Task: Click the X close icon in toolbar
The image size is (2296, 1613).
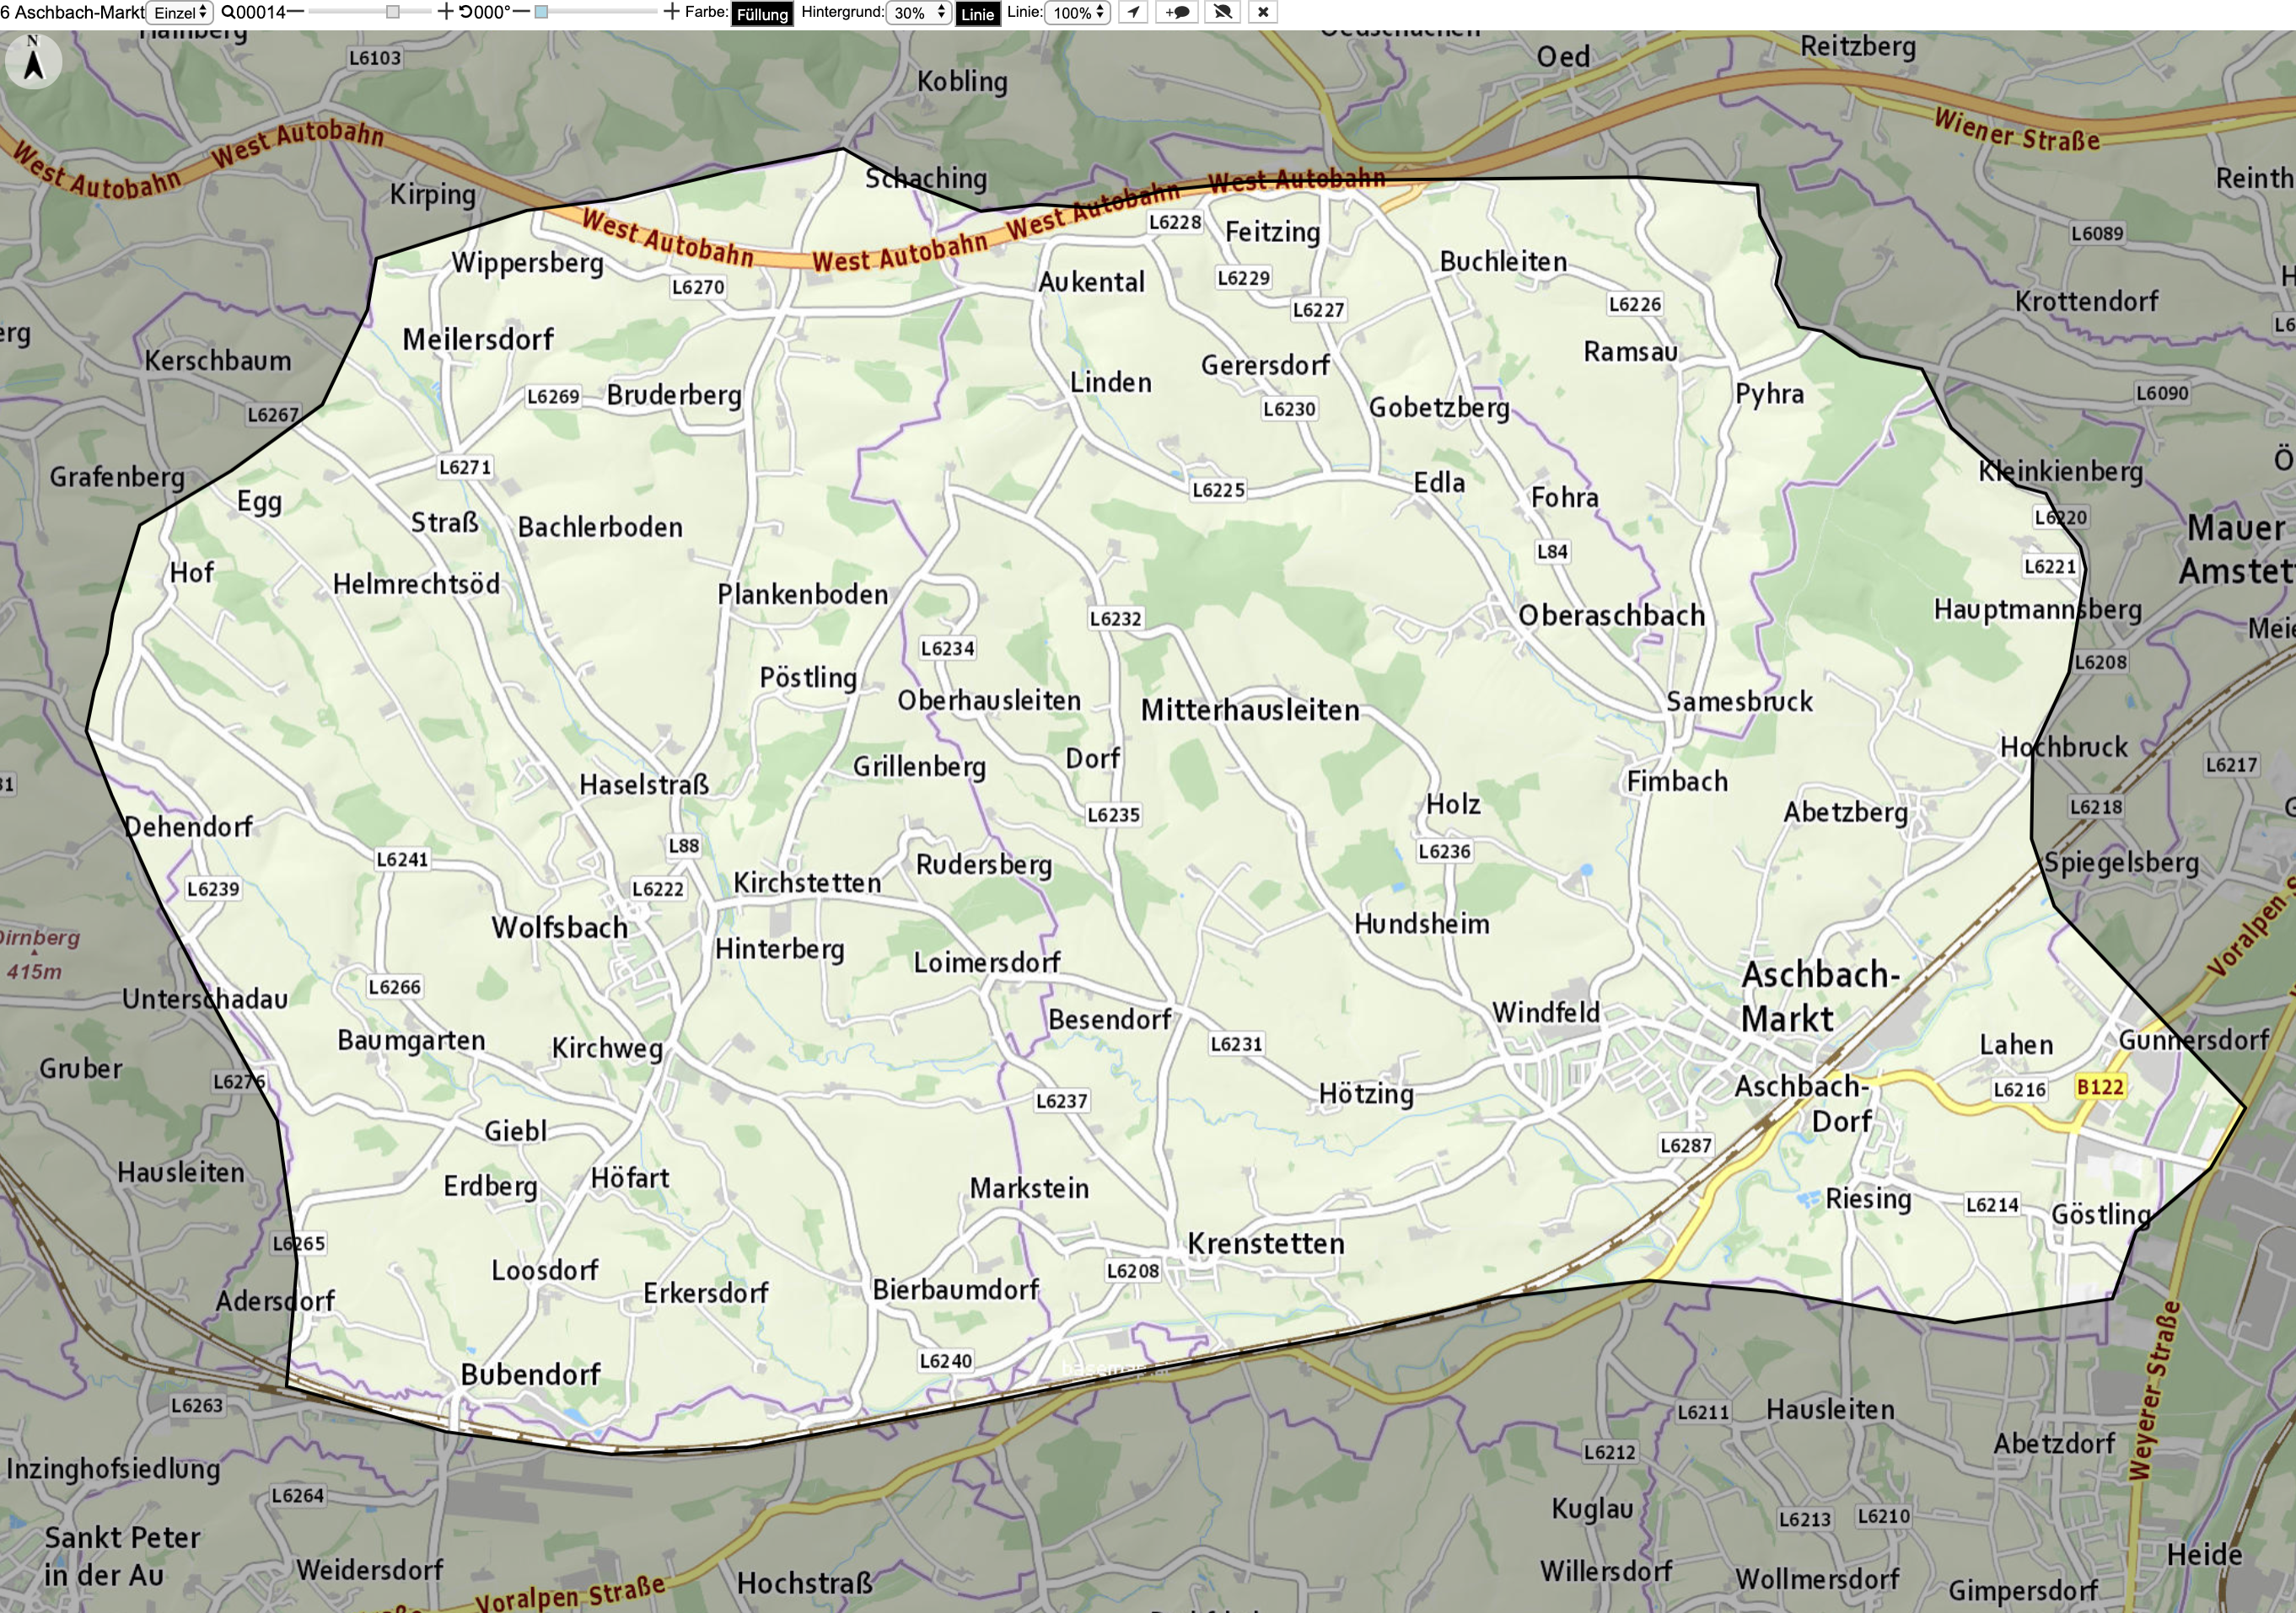Action: click(1263, 12)
